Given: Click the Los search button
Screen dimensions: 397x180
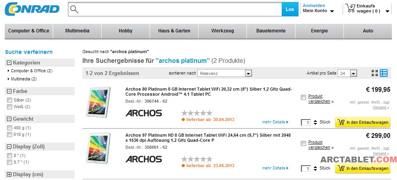Looking at the screenshot, I should click(x=290, y=9).
